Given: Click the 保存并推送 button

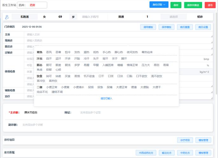Looking at the screenshot, I should (x=193, y=5).
